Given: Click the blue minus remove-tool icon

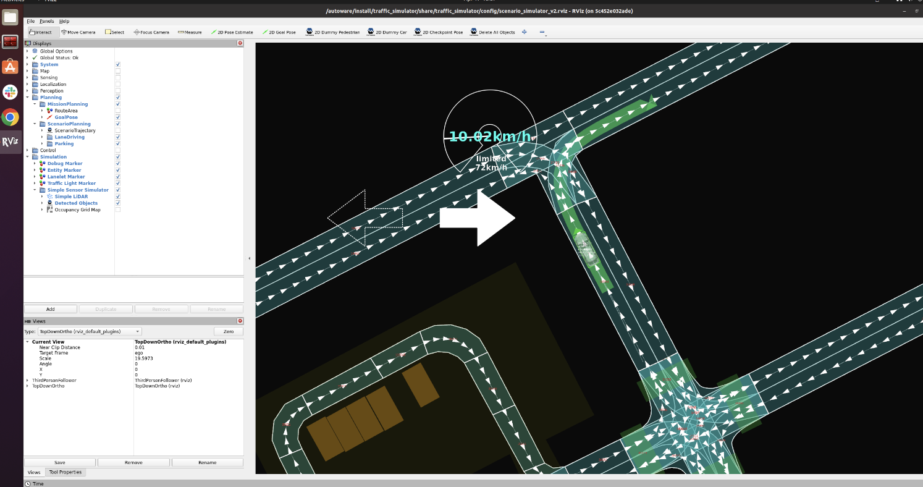Looking at the screenshot, I should pos(542,32).
